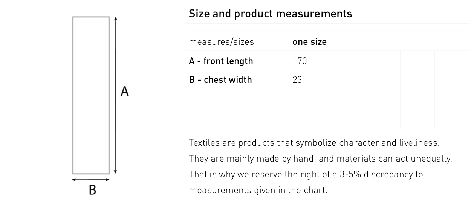Click the 'Textiles are products' sentence

pyautogui.click(x=314, y=143)
